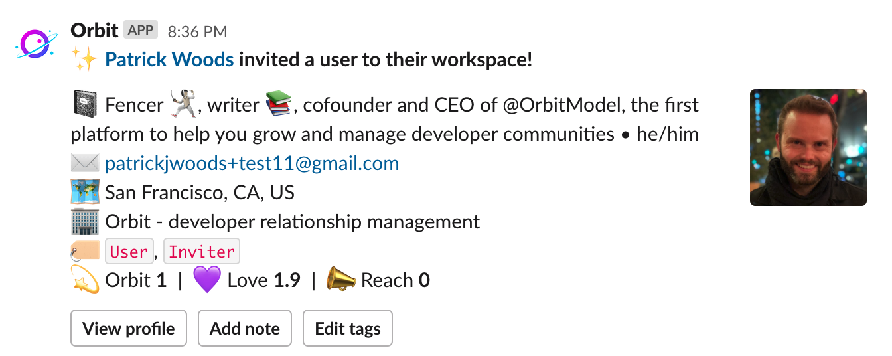Screen dimensions: 892x356
Task: Click the dizzy star emoji before Orbit 1
Action: [x=85, y=280]
